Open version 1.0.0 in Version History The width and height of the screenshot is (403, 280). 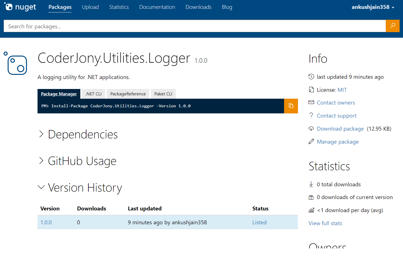pyautogui.click(x=46, y=222)
